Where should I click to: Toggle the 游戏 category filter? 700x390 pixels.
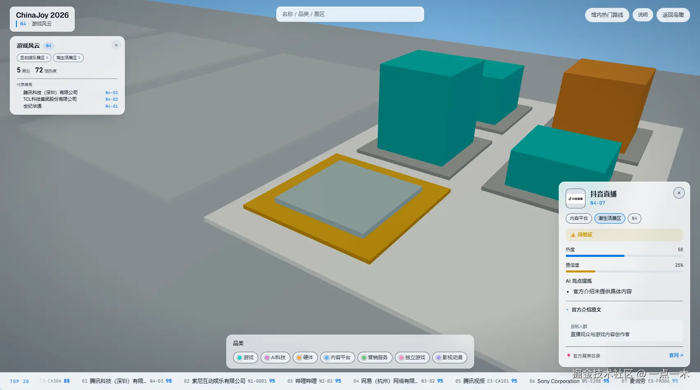pos(246,358)
